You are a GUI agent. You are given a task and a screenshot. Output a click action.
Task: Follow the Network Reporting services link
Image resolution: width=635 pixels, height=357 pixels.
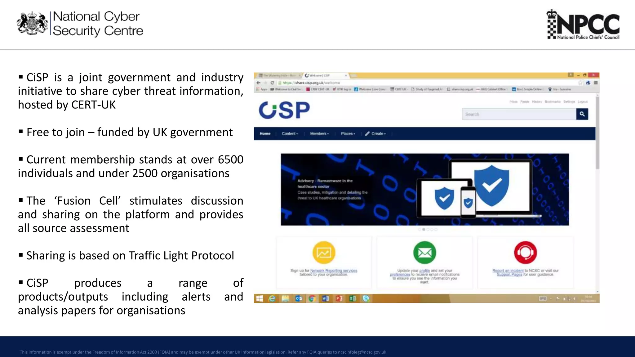point(334,271)
